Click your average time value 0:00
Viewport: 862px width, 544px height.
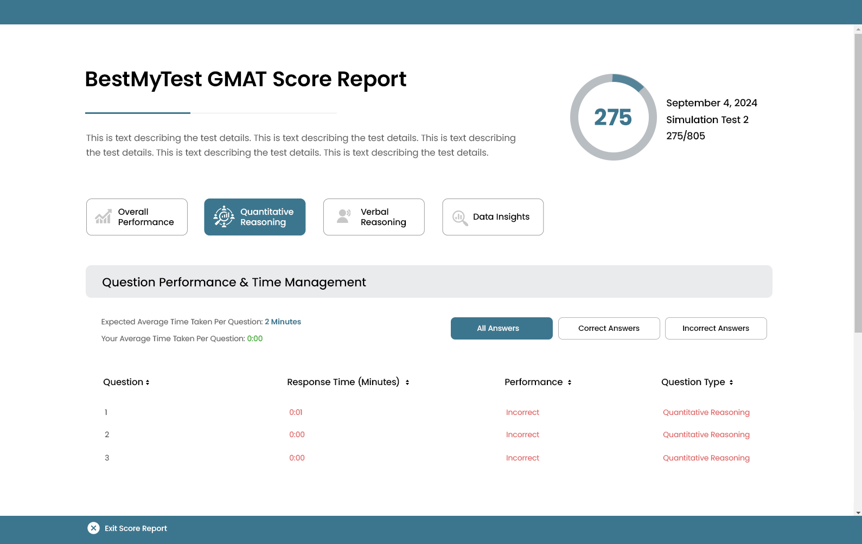[255, 338]
